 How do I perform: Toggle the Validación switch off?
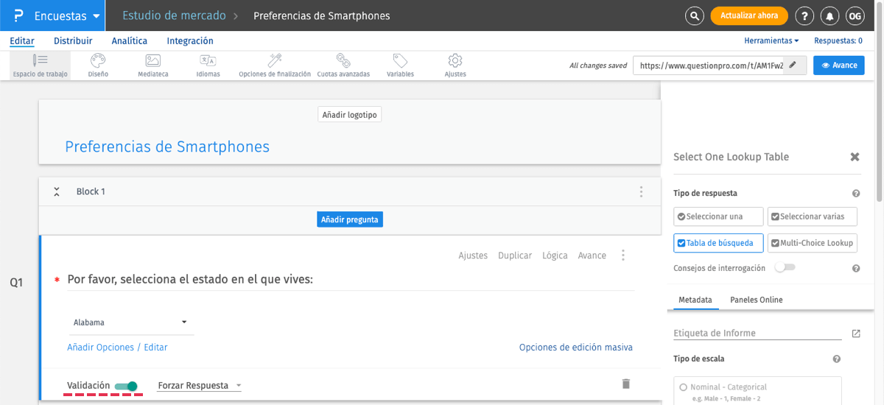[x=127, y=386]
